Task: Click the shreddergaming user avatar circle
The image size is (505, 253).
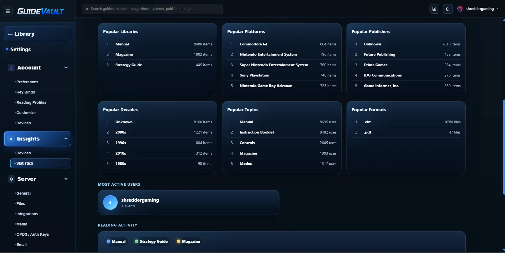Action: [110, 203]
